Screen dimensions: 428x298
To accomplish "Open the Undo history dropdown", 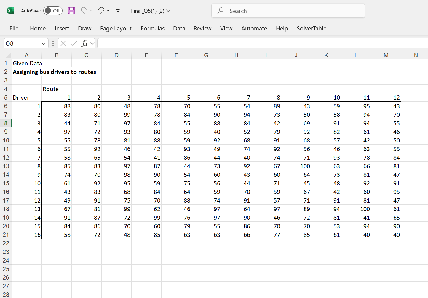I will point(108,11).
